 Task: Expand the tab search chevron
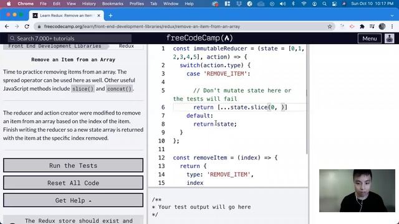click(392, 16)
